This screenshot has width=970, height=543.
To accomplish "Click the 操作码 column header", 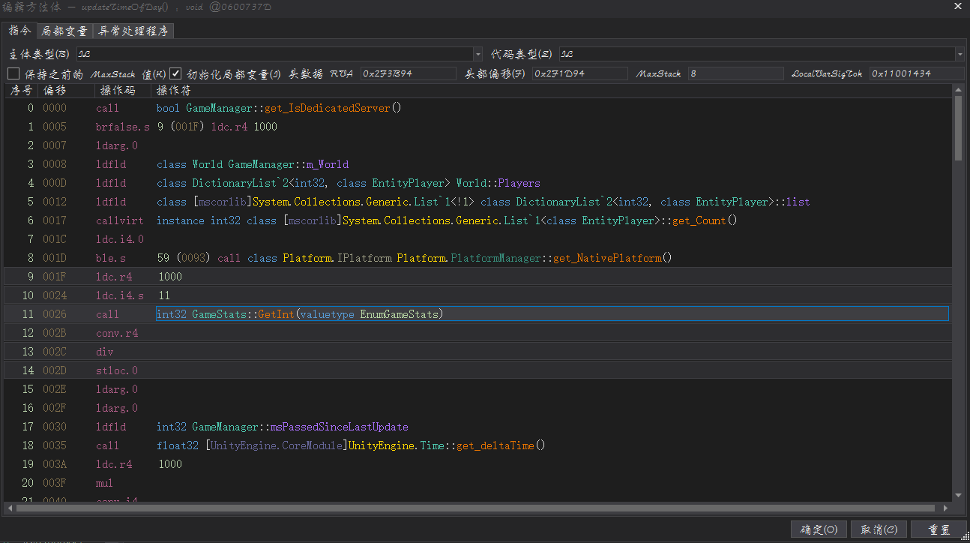I will pos(124,91).
